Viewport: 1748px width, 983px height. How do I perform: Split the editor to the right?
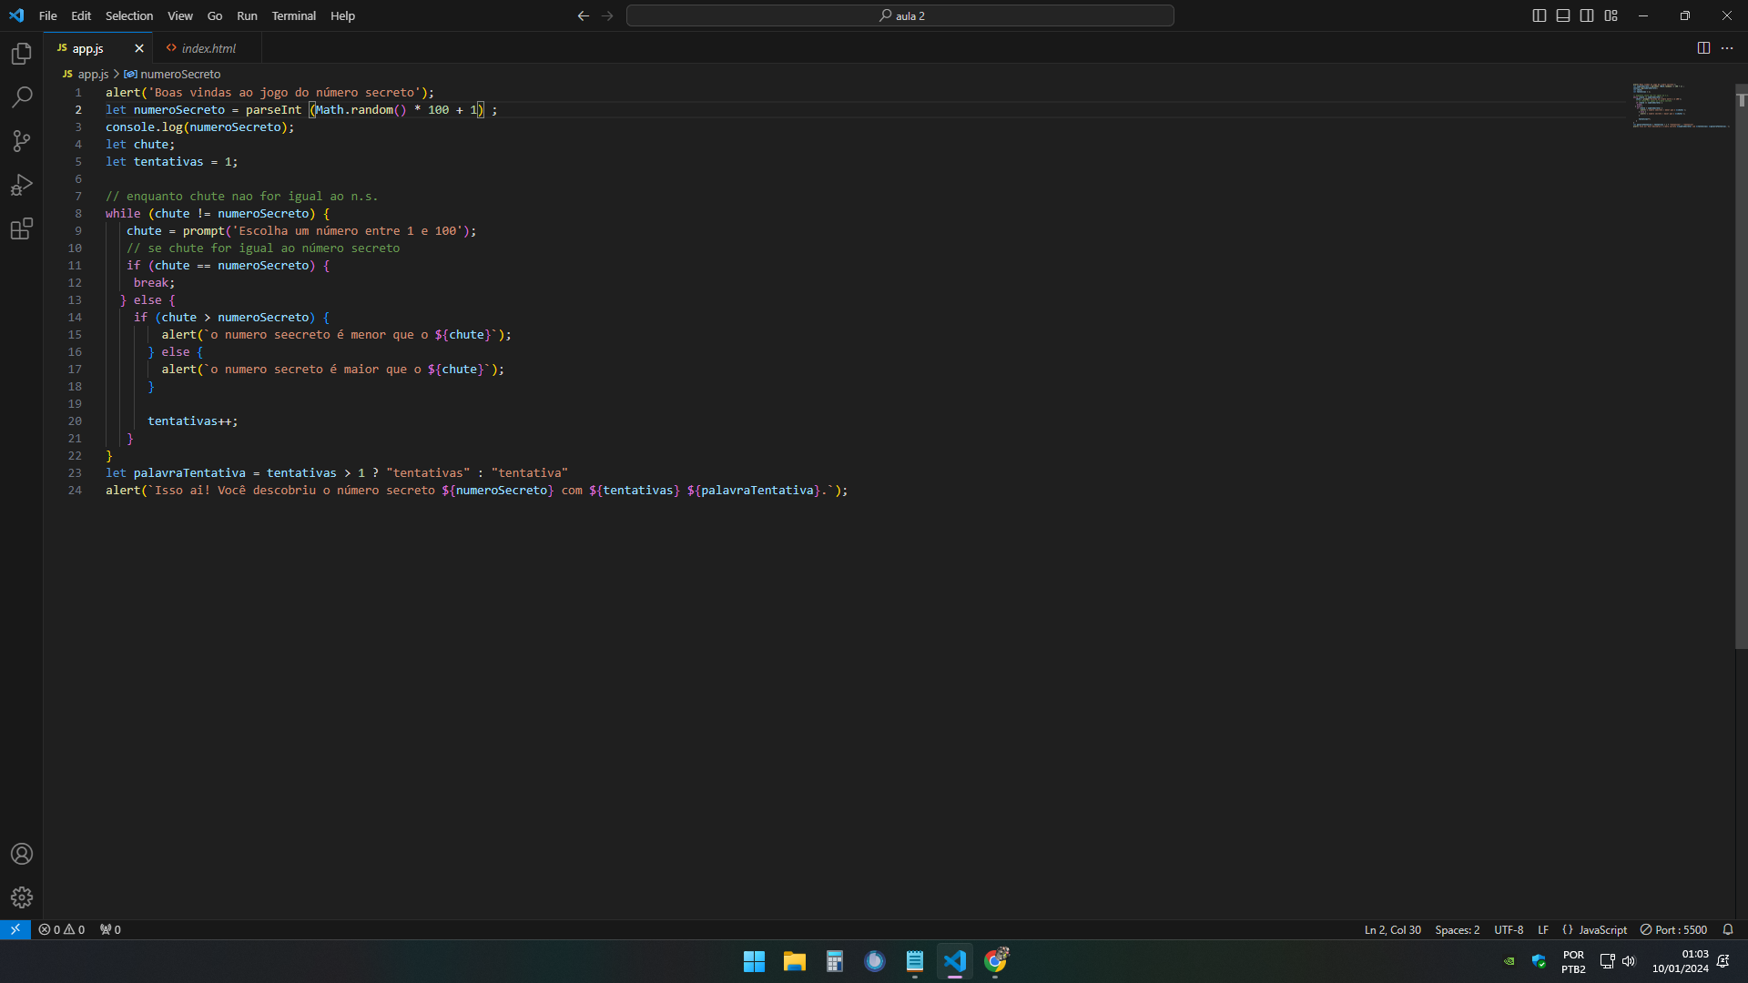pos(1703,48)
